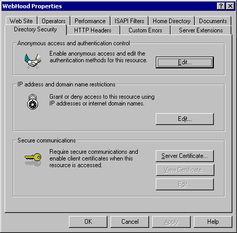237x233 pixels.
Task: Switch to the Web Site tab
Action: pyautogui.click(x=21, y=21)
